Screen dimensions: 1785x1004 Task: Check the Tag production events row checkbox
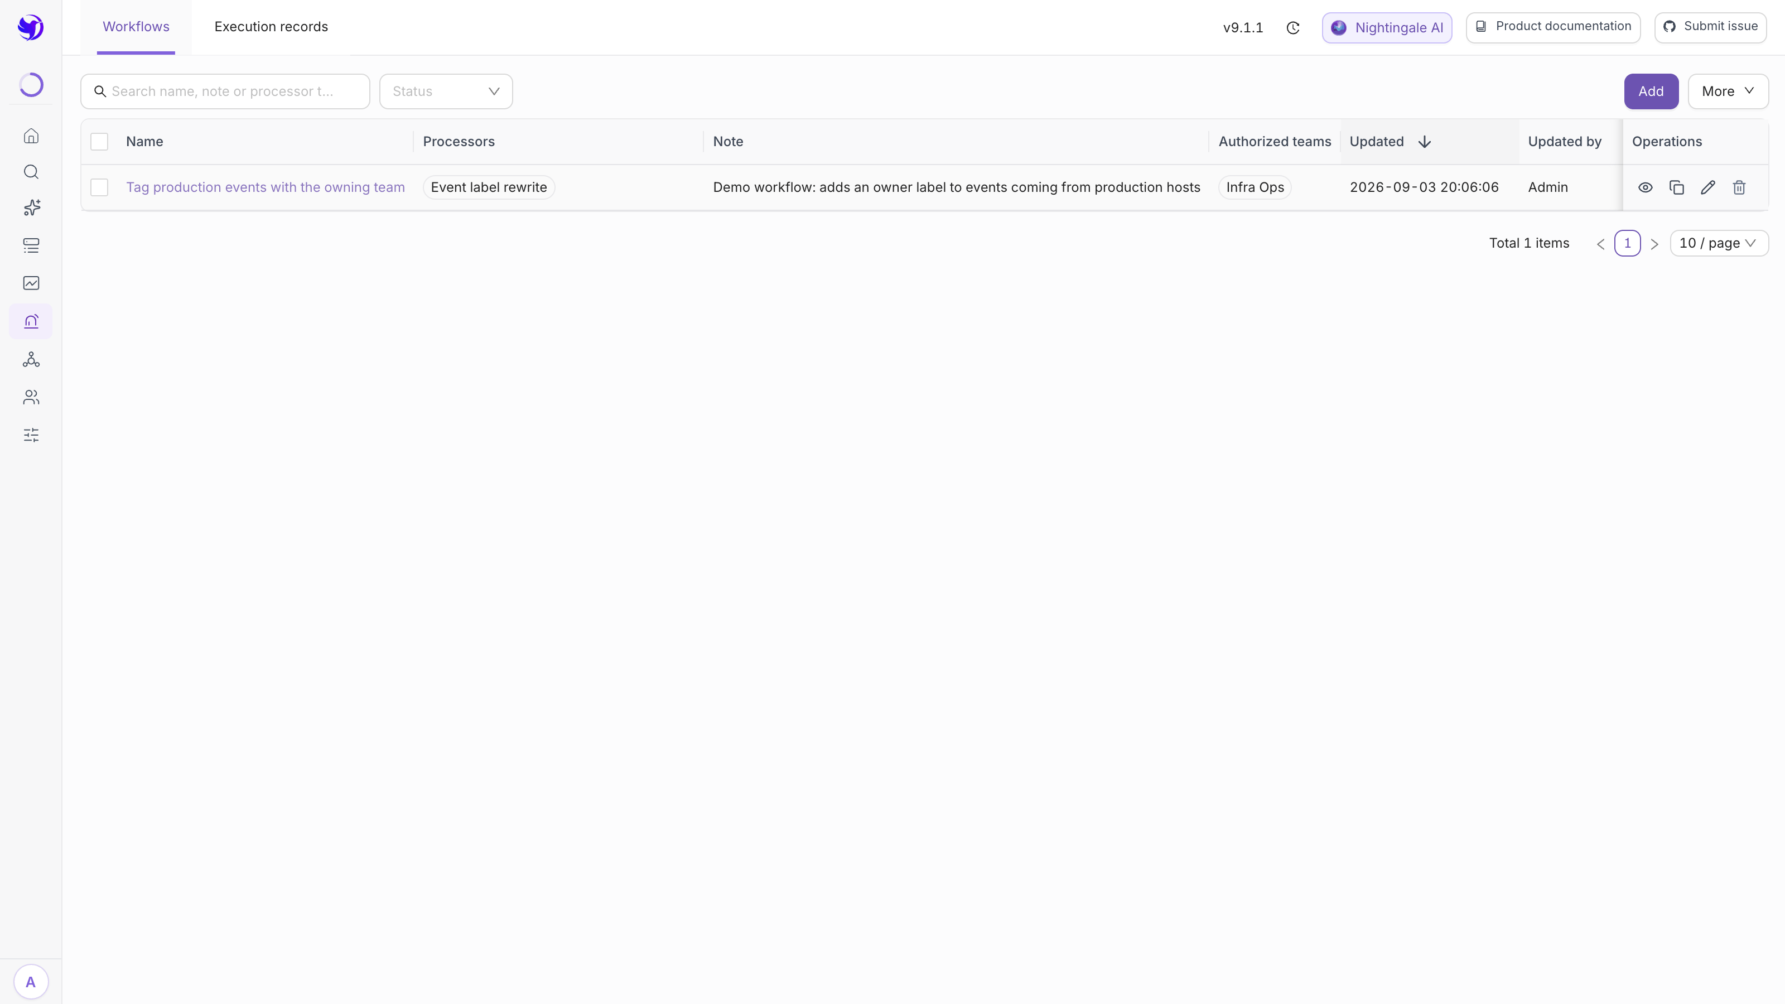pos(99,187)
